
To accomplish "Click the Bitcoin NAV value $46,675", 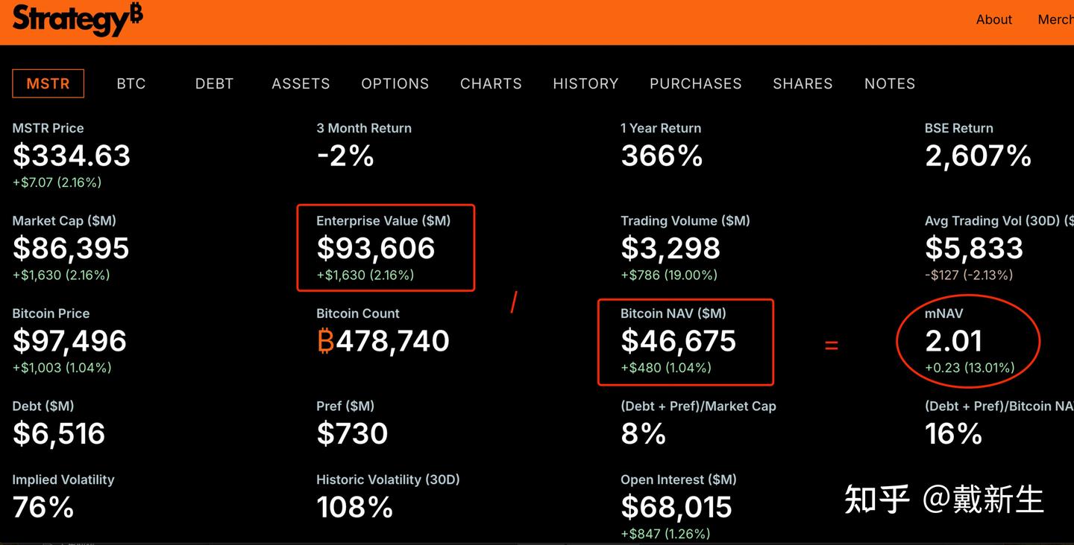I will 678,341.
